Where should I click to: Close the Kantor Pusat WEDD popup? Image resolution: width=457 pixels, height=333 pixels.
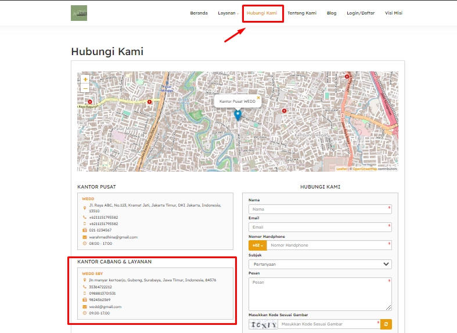(x=258, y=97)
